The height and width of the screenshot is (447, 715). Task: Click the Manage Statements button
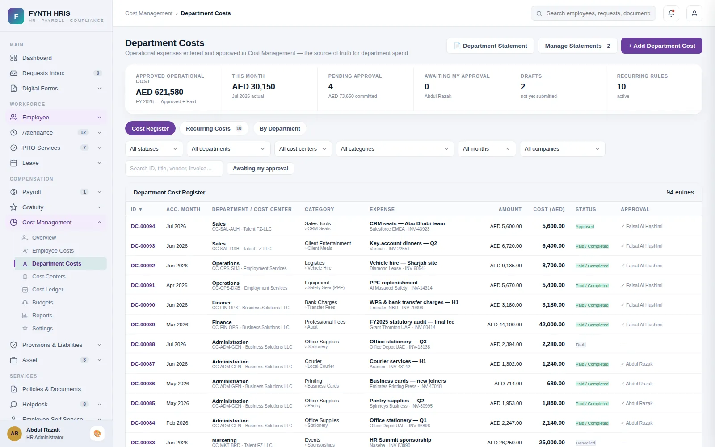coord(578,46)
